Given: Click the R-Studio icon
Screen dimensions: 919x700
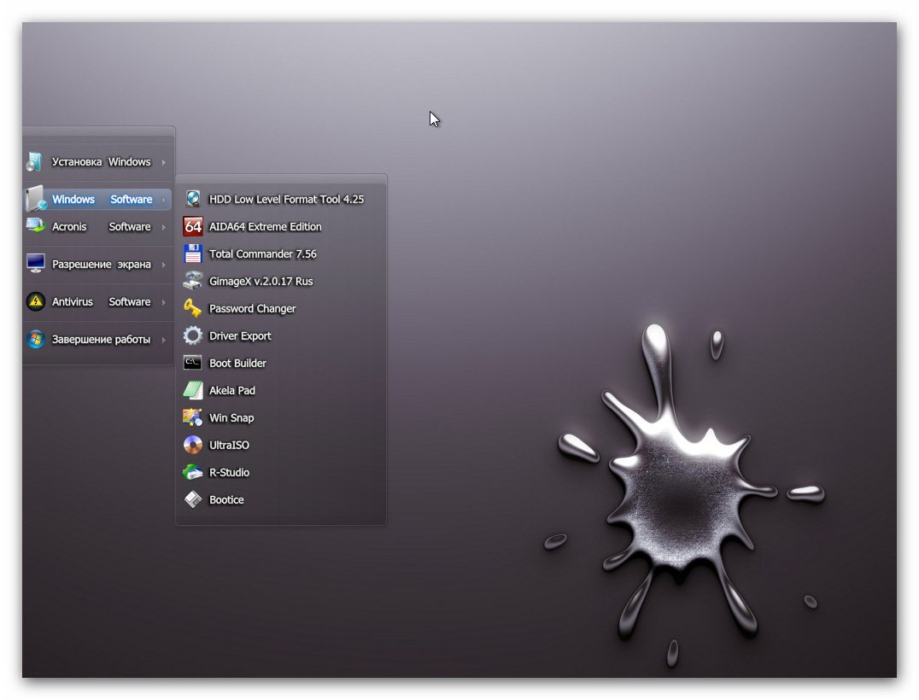Looking at the screenshot, I should coord(193,472).
